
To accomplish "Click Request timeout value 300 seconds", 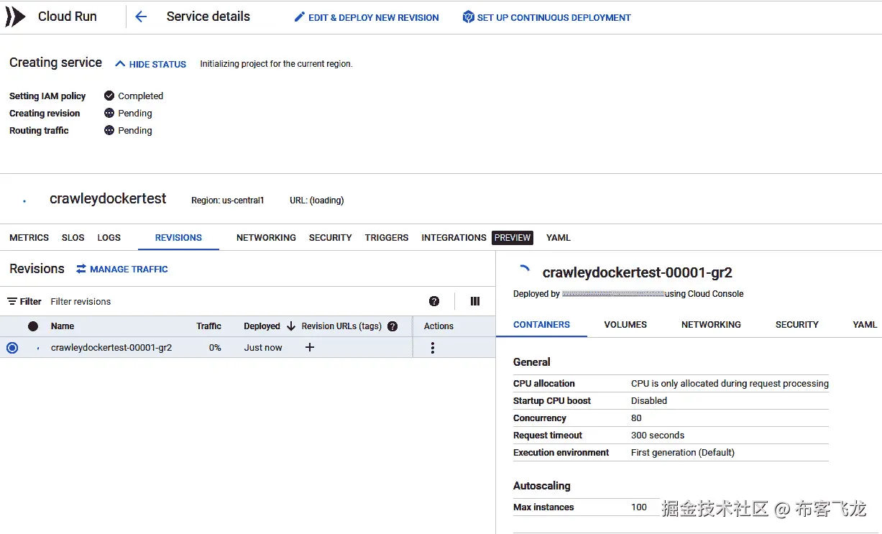I will tap(658, 435).
